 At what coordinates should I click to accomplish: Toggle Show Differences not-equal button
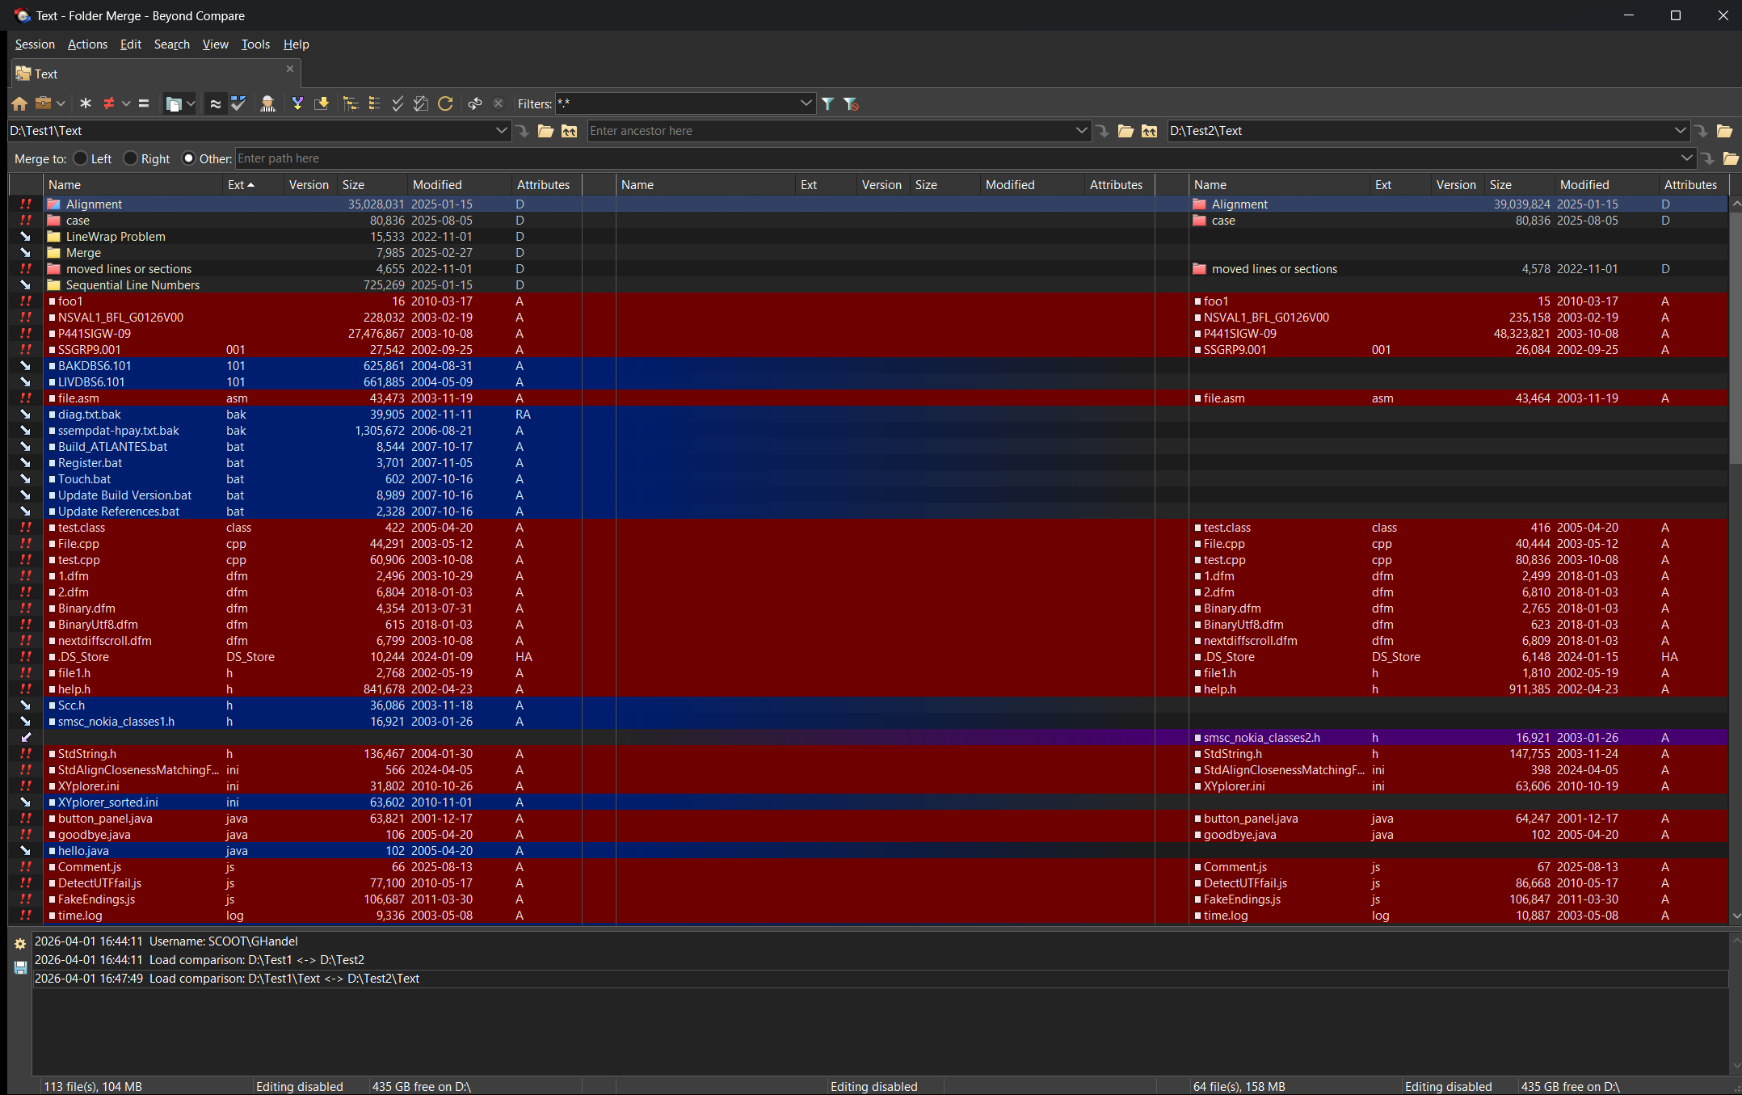click(108, 103)
